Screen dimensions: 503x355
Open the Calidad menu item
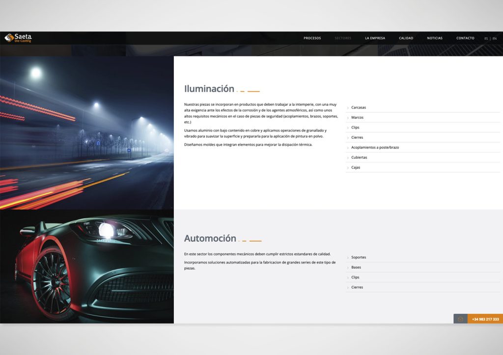[406, 38]
